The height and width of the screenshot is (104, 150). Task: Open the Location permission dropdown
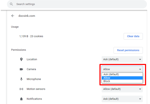pos(122,59)
